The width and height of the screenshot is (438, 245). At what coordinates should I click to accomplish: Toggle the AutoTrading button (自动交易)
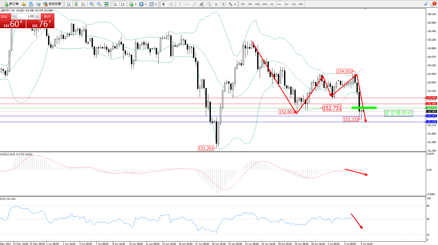click(52, 4)
